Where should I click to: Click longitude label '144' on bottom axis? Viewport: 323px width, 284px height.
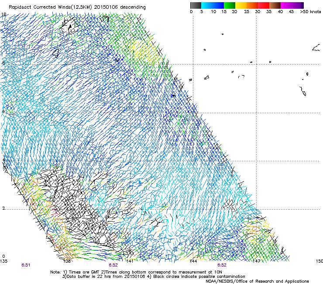click(x=193, y=261)
